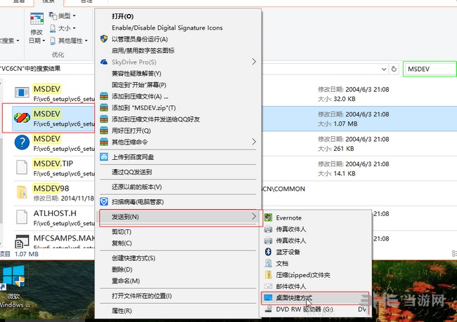The height and width of the screenshot is (322, 457).
Task: Open the 其他属性 dropdown in the ribbon
Action: click(69, 41)
